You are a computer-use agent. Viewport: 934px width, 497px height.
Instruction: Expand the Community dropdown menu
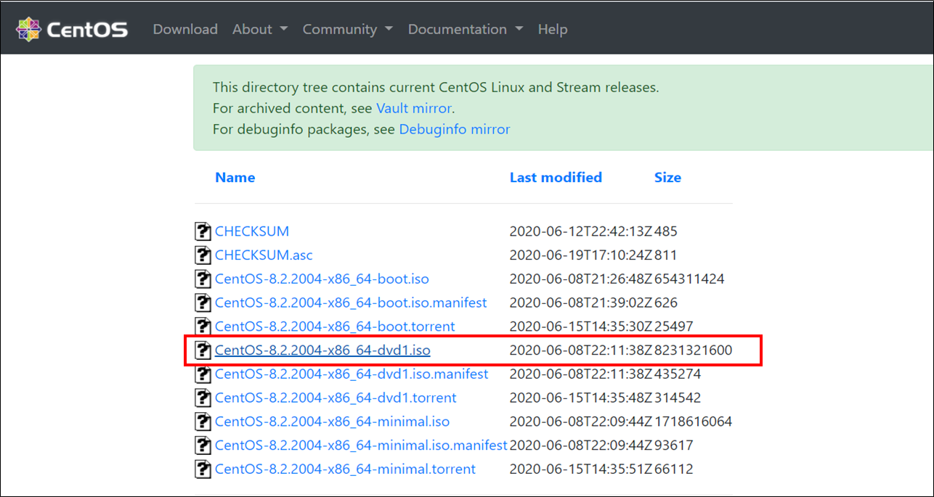(348, 30)
